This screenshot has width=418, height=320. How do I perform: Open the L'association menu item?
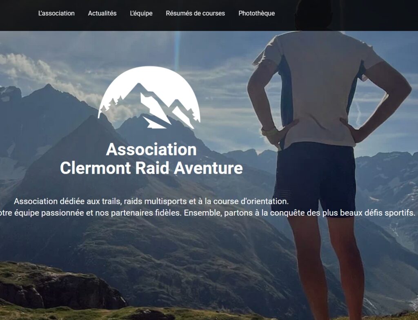pyautogui.click(x=56, y=13)
